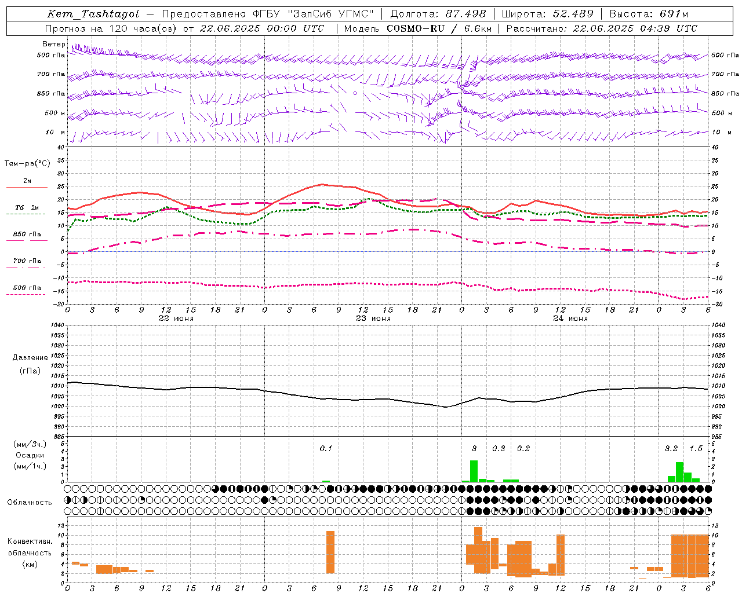This screenshot has height=593, width=742.
Task: Click the Ветер wind panel label
Action: pos(53,44)
